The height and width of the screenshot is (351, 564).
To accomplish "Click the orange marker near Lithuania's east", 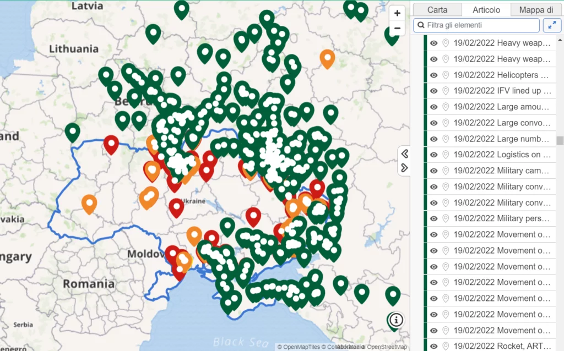I will point(327,58).
